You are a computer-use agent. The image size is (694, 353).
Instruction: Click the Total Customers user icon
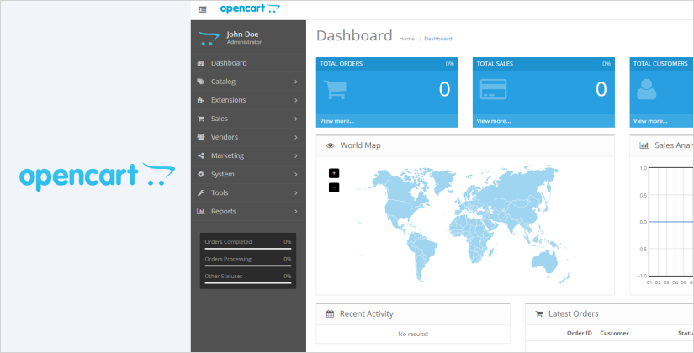point(647,89)
